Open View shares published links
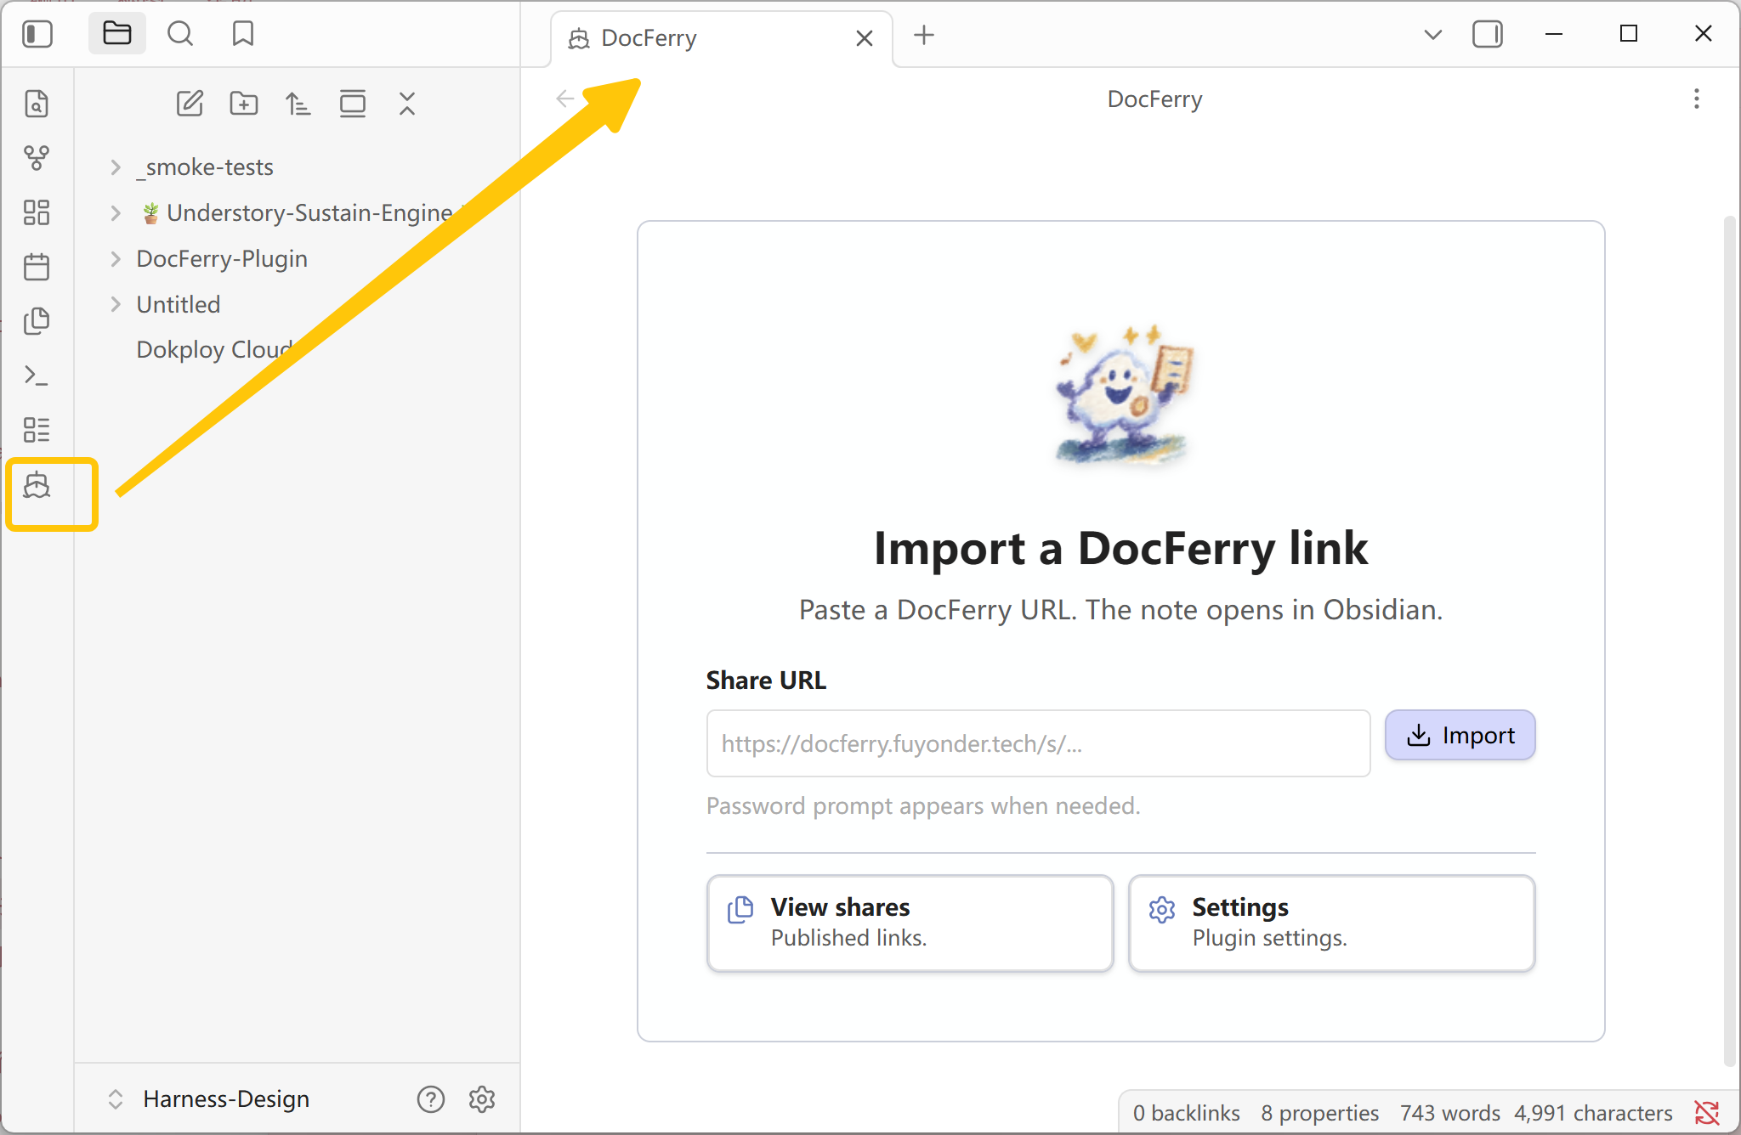This screenshot has height=1135, width=1741. [910, 923]
